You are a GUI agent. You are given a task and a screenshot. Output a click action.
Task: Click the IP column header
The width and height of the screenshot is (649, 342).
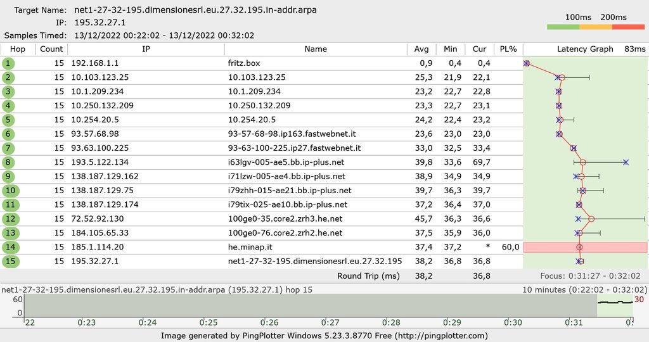click(146, 49)
